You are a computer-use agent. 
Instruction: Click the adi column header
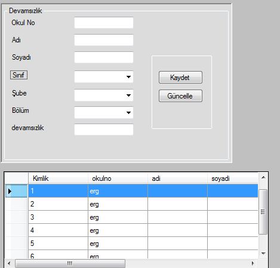[177, 178]
